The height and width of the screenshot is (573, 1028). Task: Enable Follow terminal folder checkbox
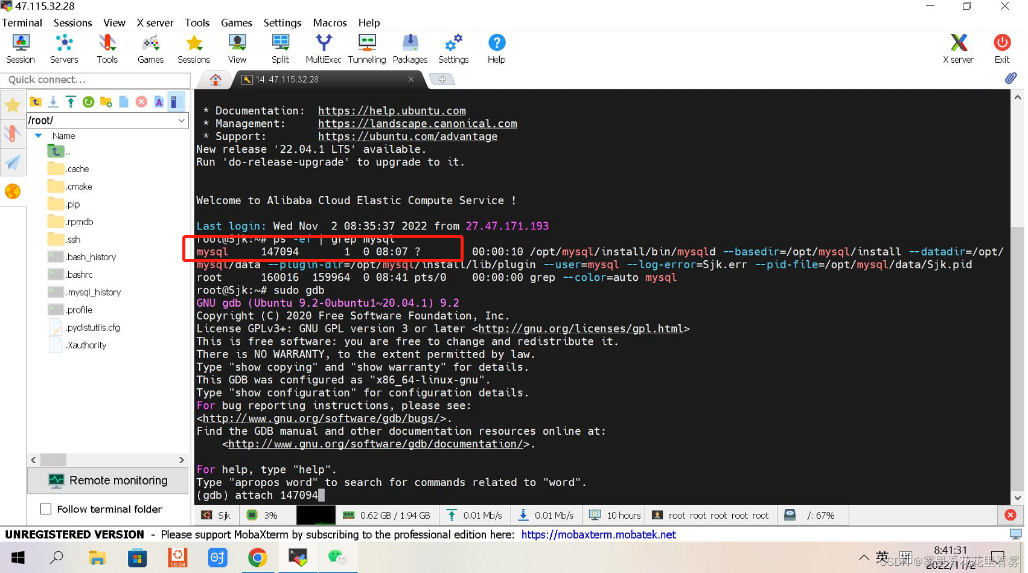coord(46,509)
